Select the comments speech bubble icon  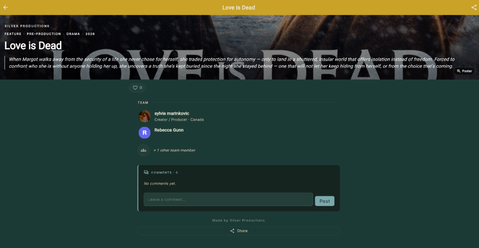point(146,172)
